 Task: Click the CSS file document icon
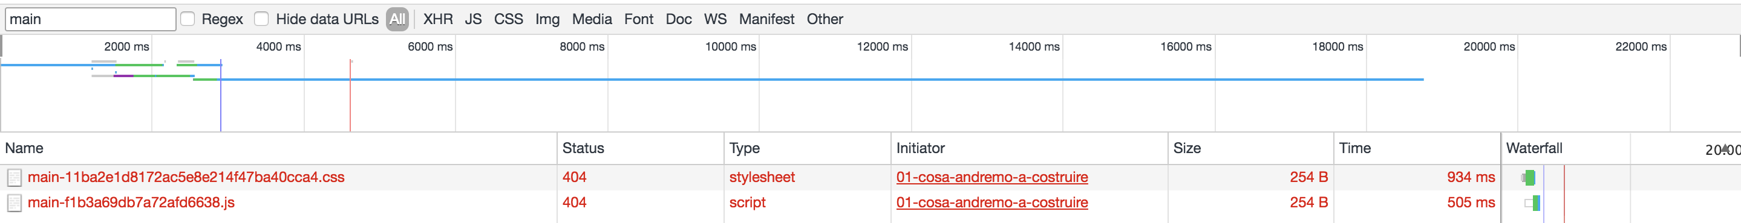pos(14,177)
